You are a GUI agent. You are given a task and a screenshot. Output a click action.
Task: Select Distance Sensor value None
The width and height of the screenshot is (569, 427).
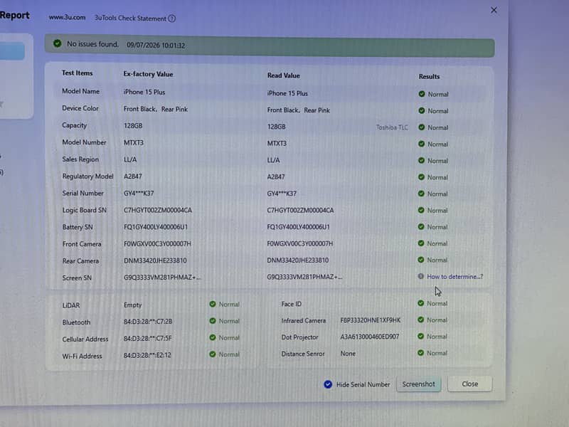tap(348, 354)
